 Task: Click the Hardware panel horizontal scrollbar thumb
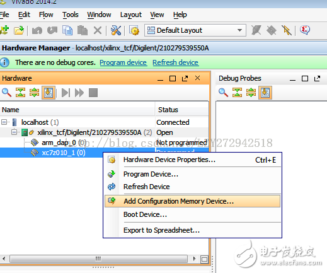point(98,258)
